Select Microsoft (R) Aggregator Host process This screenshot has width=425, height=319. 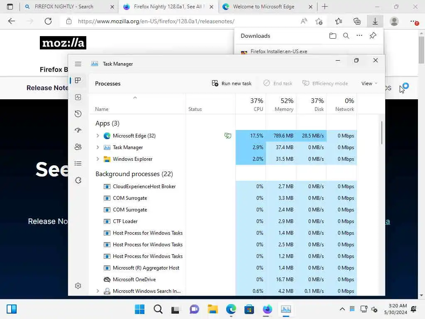pyautogui.click(x=146, y=268)
